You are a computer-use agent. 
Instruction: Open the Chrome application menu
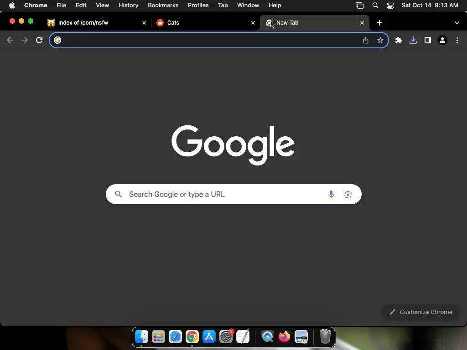(36, 5)
